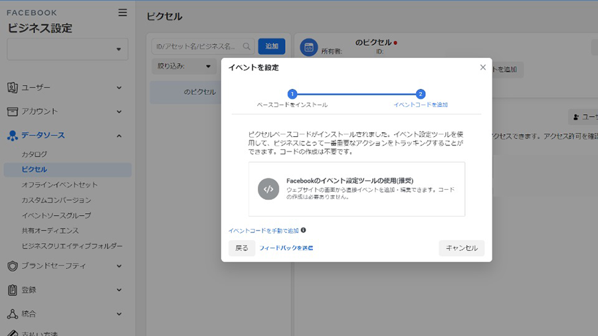Viewport: 598px width, 336px height.
Task: Select イベントソースグループ in the sidebar
Action: (x=56, y=215)
